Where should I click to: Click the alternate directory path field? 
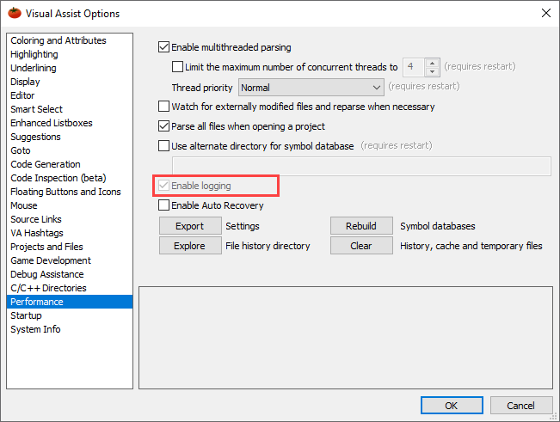pos(361,166)
